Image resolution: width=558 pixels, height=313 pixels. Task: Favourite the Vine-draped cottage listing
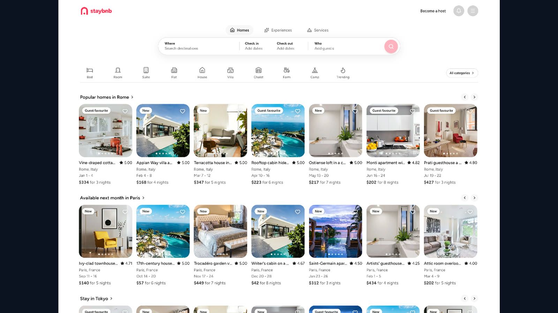tap(125, 111)
